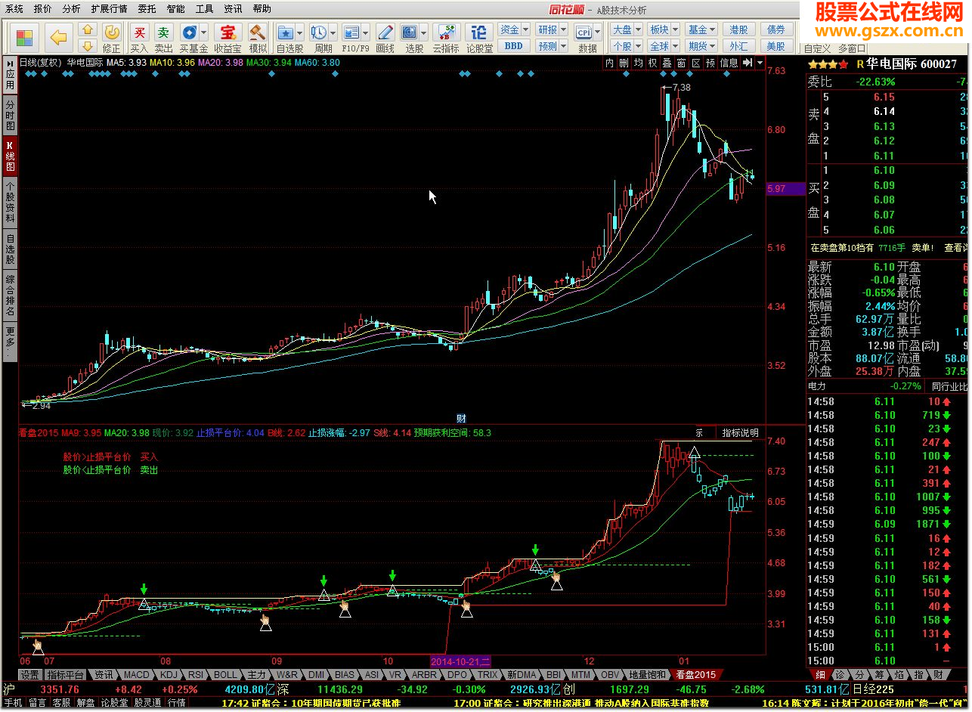Select the 细 tab in quote panel

(821, 674)
